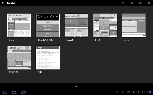
Task: Tap the SD card status icon
Action: click(x=123, y=92)
